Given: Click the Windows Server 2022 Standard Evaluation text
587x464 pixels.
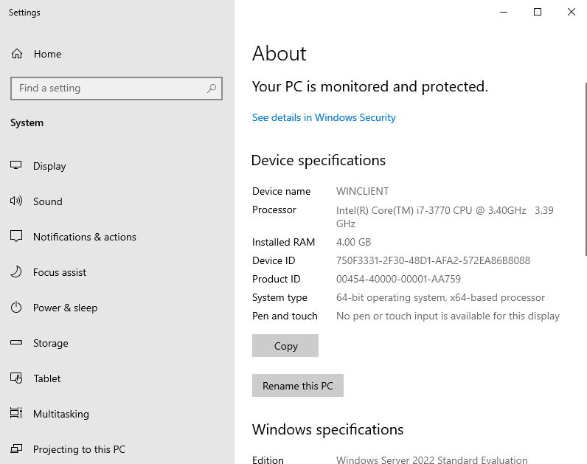Looking at the screenshot, I should tap(431, 460).
